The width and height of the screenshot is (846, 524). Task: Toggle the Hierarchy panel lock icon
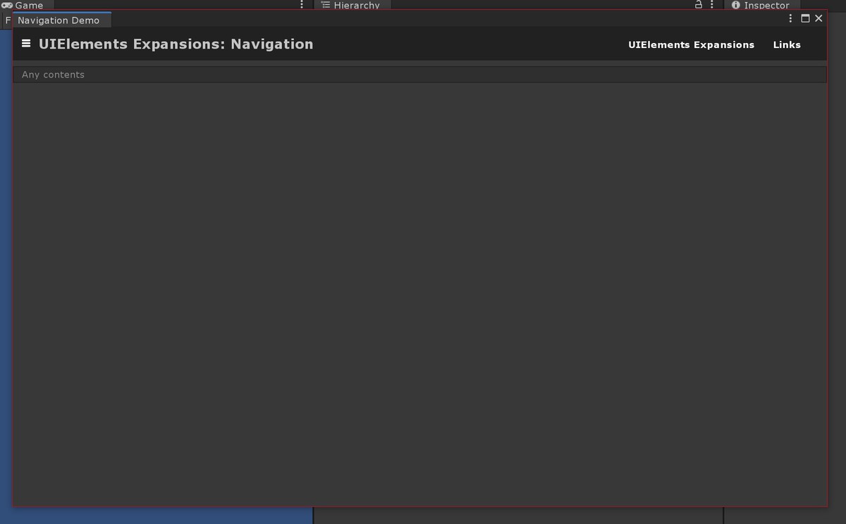[x=699, y=5]
